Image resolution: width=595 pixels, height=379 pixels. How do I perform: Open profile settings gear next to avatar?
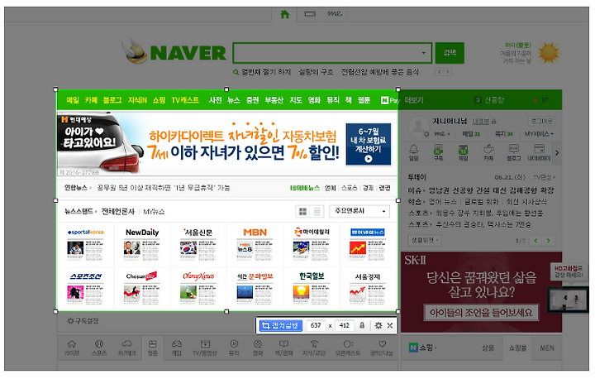pos(426,134)
